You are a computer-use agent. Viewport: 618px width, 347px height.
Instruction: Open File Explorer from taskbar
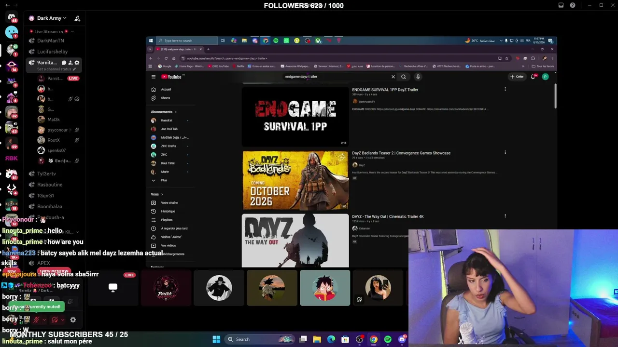[317, 339]
